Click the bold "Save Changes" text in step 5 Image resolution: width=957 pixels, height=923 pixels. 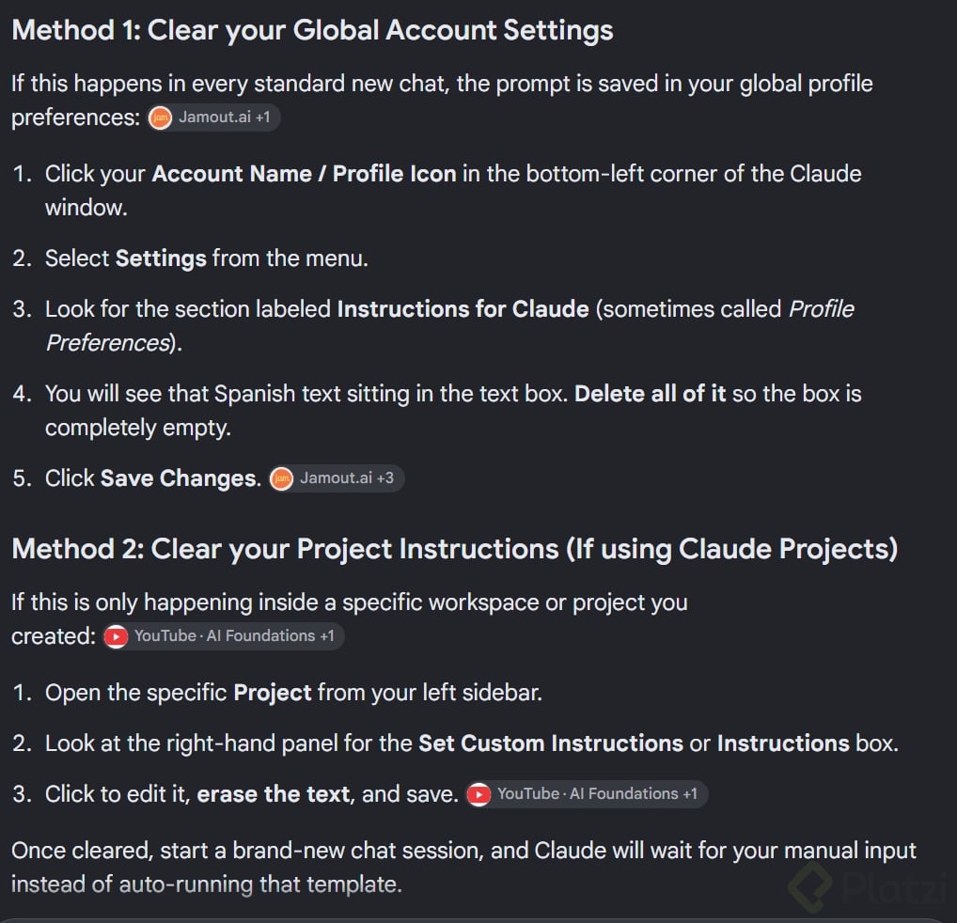(x=180, y=478)
